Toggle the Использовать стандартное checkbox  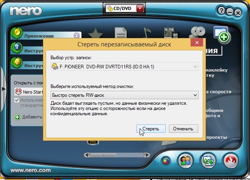click(16, 100)
